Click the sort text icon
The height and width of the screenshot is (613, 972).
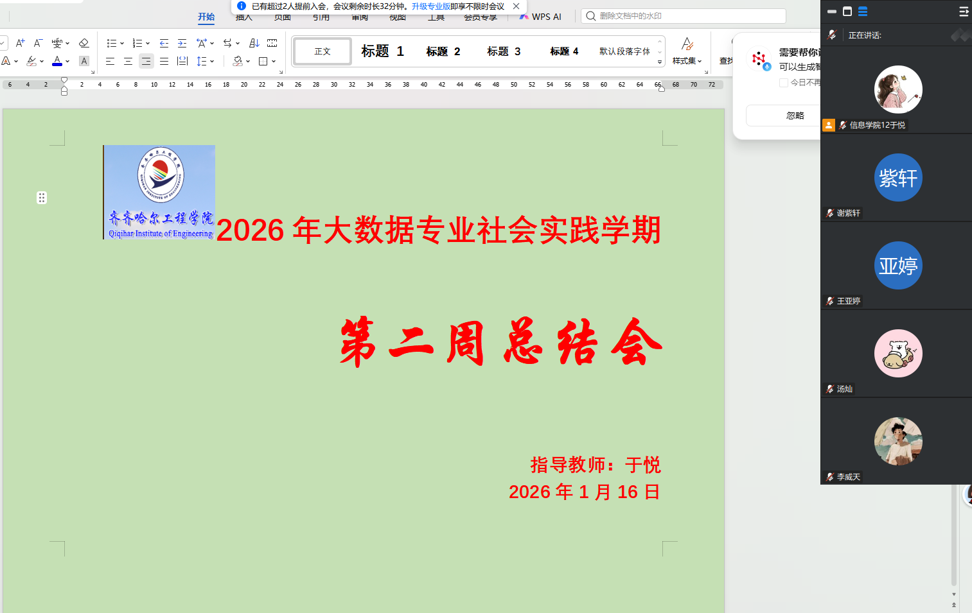coord(254,43)
